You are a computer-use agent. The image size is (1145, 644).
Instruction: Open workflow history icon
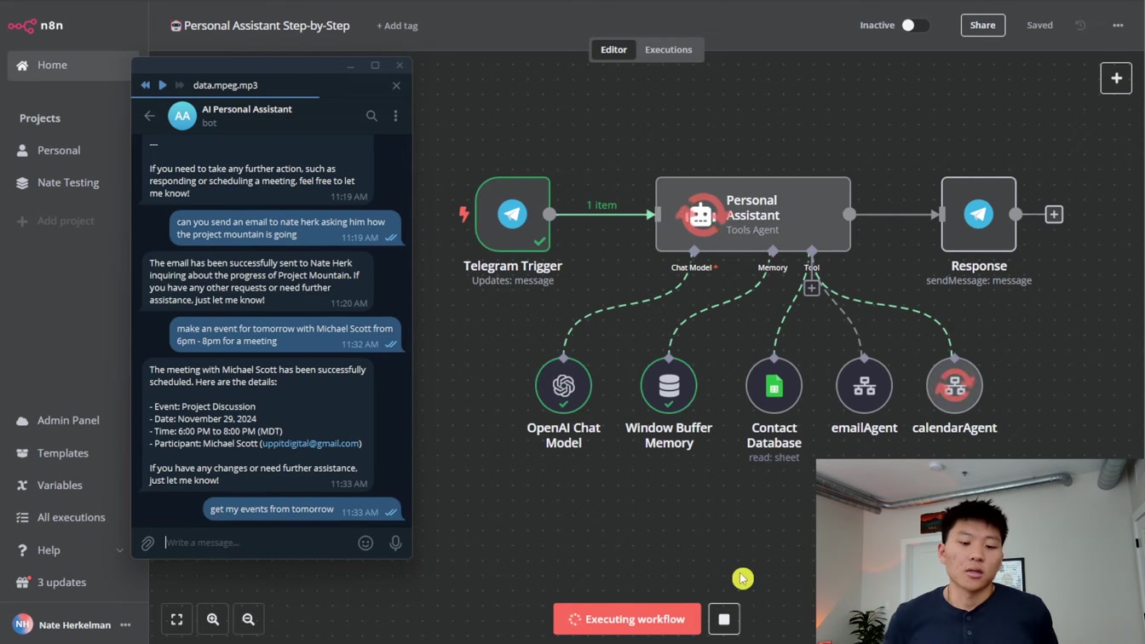point(1080,26)
